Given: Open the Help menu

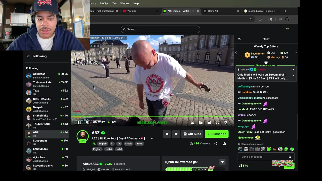Looking at the screenshot, I should click(x=136, y=4).
